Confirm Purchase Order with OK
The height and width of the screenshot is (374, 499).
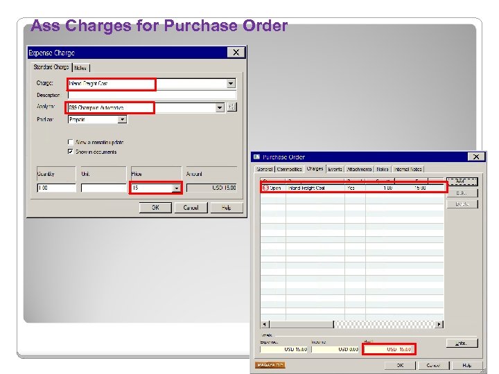[400, 366]
